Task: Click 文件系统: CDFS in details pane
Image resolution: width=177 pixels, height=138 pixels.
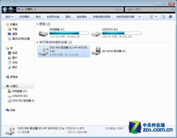Action: tap(114, 128)
